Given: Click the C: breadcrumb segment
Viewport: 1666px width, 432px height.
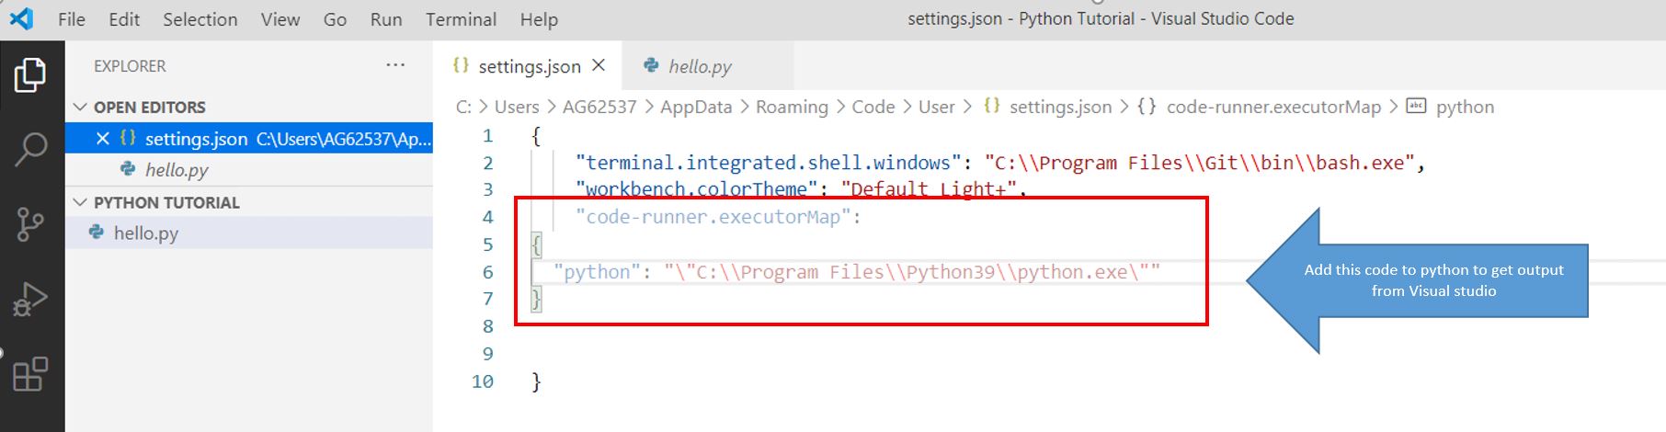Looking at the screenshot, I should [x=463, y=108].
